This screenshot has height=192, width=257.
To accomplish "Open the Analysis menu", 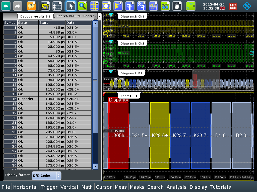I will 176,187.
